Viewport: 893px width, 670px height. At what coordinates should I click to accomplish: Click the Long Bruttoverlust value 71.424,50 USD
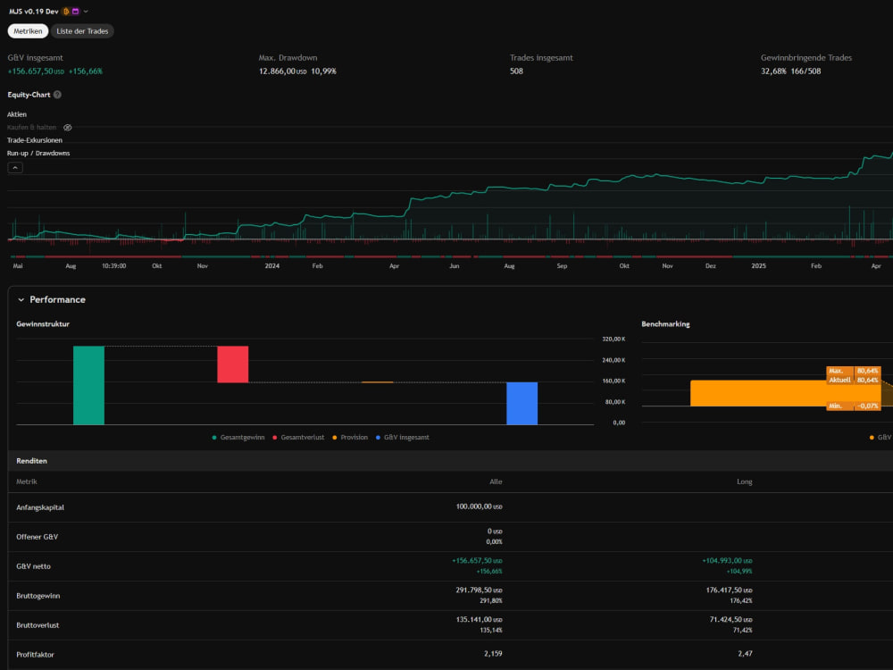click(731, 620)
